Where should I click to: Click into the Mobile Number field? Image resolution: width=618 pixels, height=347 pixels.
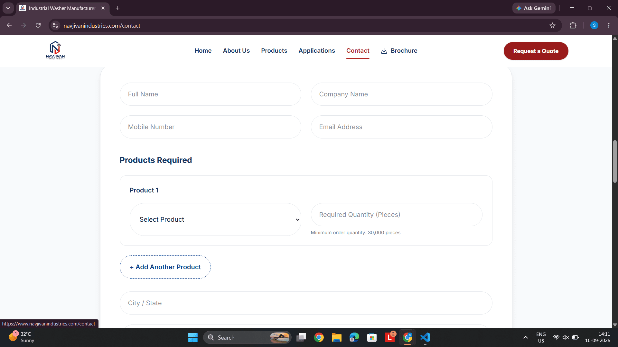coord(210,127)
